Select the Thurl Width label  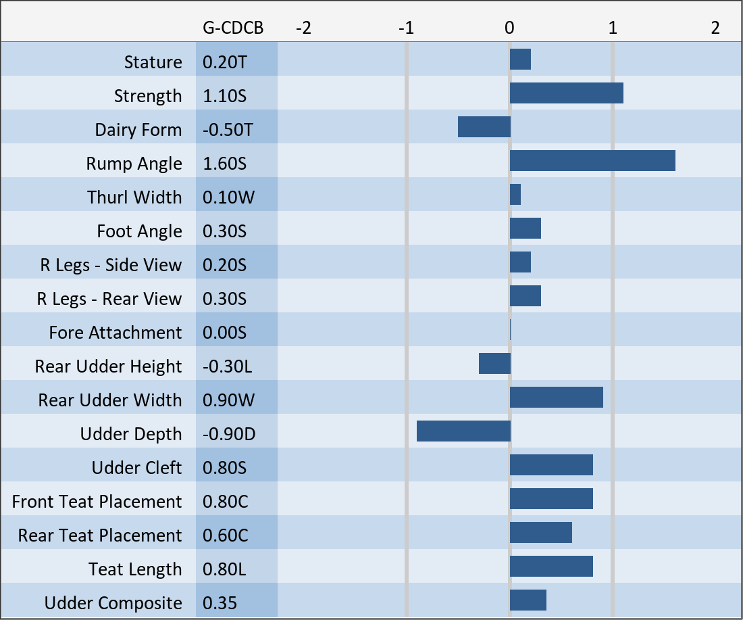[134, 197]
